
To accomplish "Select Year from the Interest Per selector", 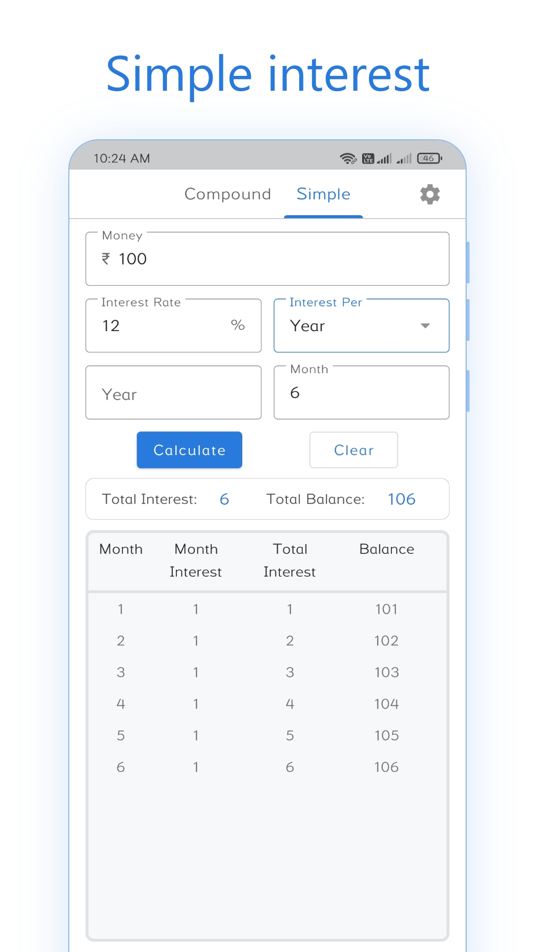I will click(x=307, y=326).
